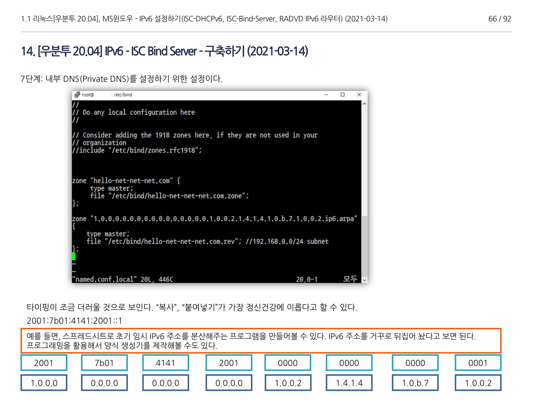
Task: Click the blue box labeled 1.4.1.4
Action: [349, 383]
